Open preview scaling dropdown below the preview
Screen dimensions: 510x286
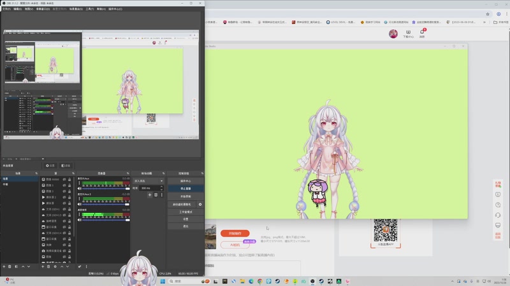tap(43, 159)
